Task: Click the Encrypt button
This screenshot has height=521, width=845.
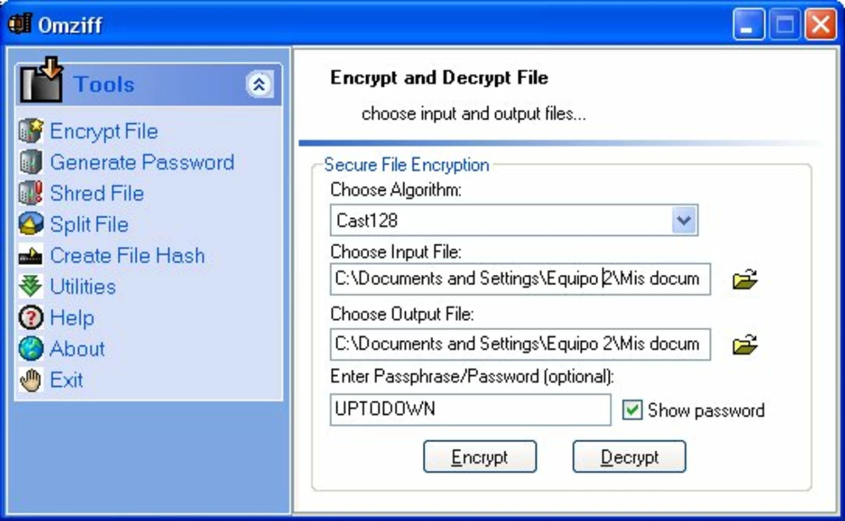Action: tap(480, 457)
